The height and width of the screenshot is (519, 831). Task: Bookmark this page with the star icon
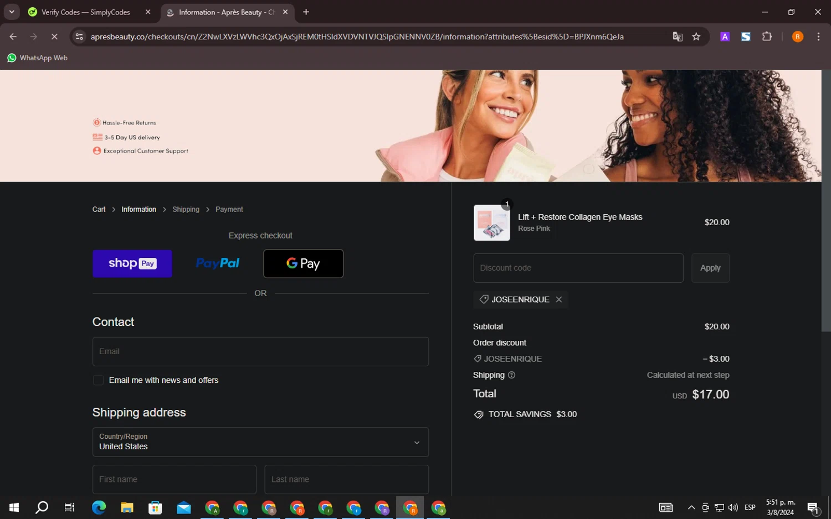(696, 37)
